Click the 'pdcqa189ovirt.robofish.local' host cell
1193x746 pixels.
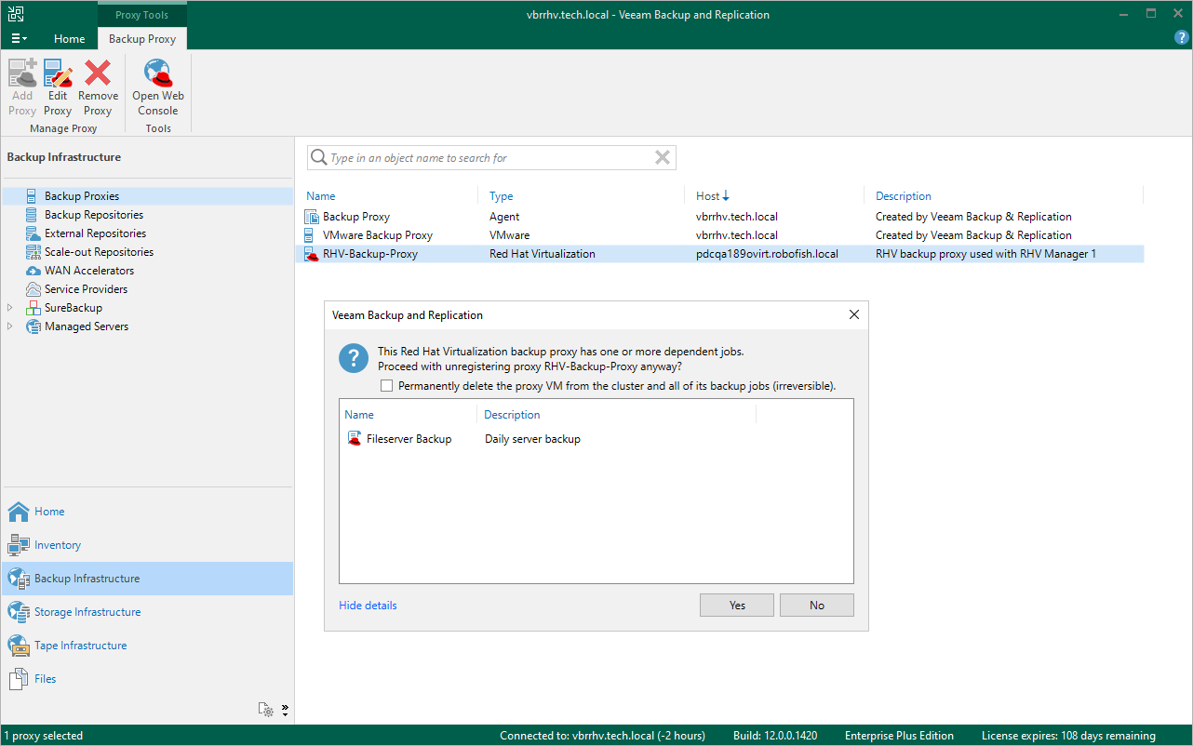pos(767,254)
